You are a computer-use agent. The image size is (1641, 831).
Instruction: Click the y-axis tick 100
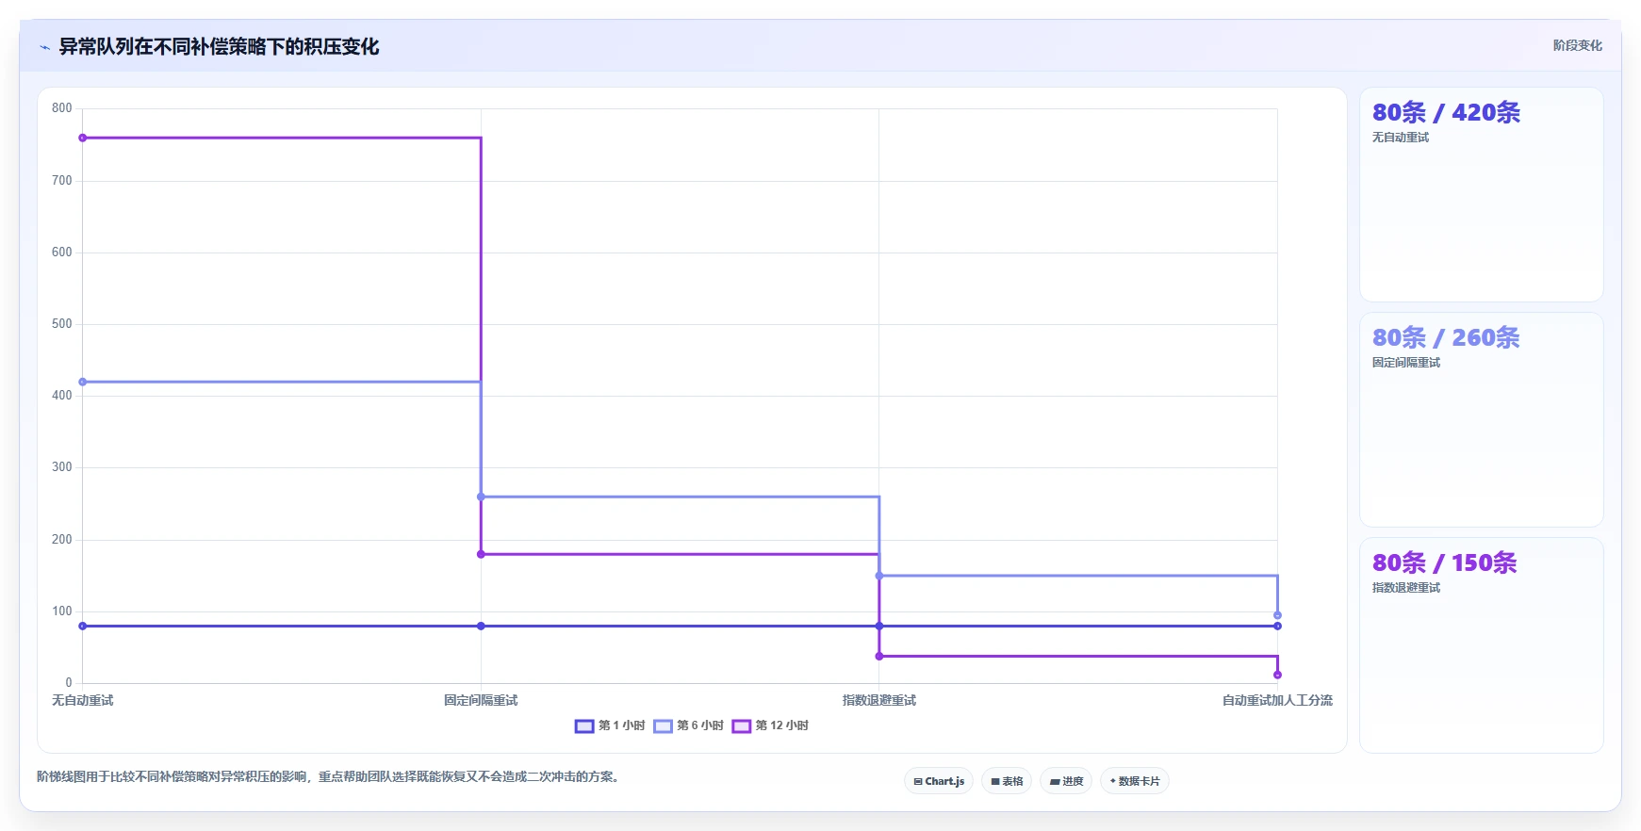point(62,611)
